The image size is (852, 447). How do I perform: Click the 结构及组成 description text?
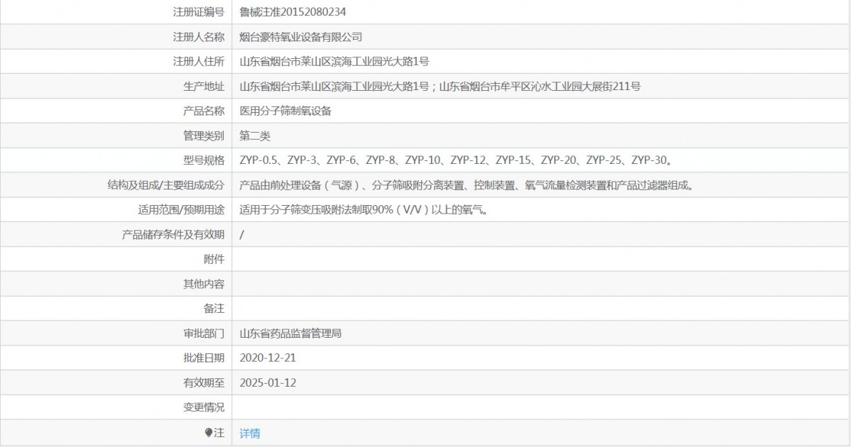point(466,185)
